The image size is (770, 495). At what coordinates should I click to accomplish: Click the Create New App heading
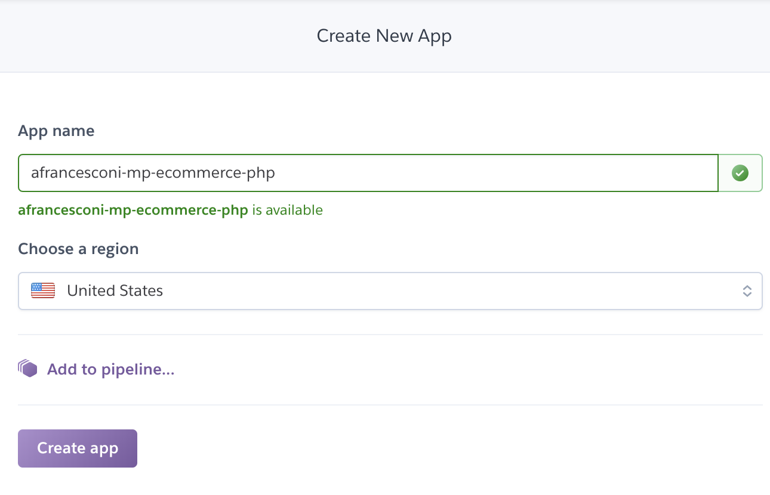tap(384, 36)
